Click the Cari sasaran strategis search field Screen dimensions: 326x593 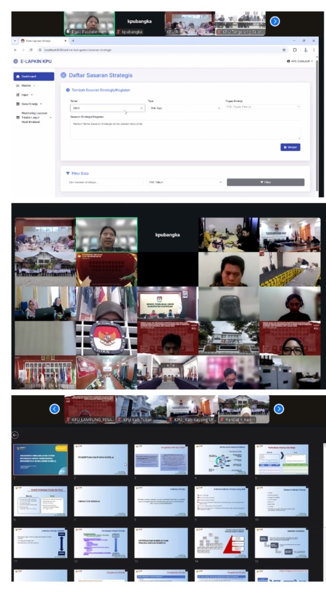(x=105, y=182)
